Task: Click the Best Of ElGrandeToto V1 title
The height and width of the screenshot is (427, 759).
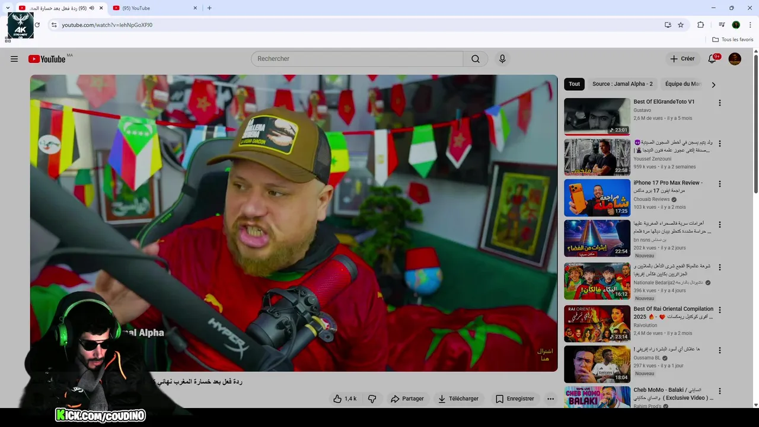Action: coord(664,102)
